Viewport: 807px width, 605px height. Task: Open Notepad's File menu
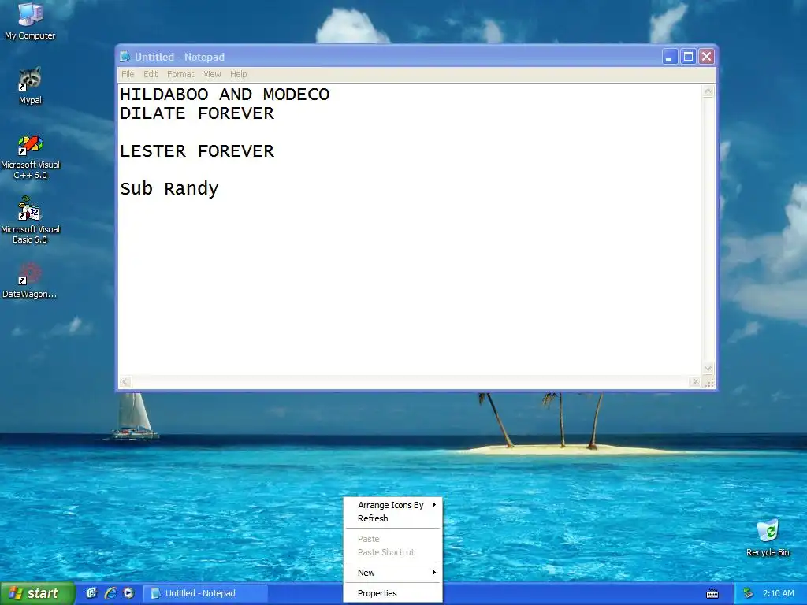point(128,74)
